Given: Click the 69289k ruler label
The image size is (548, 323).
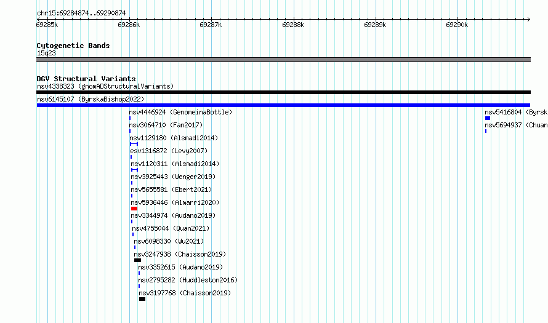Looking at the screenshot, I should click(x=375, y=25).
